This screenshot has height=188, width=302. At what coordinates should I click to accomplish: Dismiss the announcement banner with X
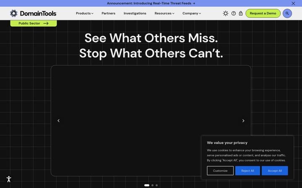(293, 3)
